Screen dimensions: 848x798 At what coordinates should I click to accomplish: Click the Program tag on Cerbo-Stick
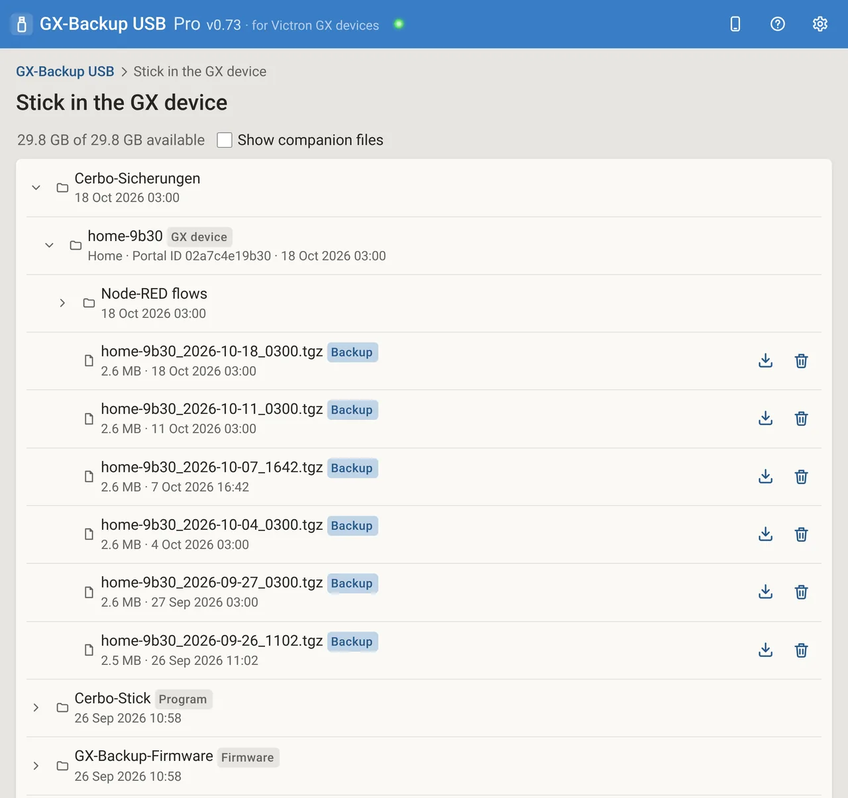pos(183,699)
